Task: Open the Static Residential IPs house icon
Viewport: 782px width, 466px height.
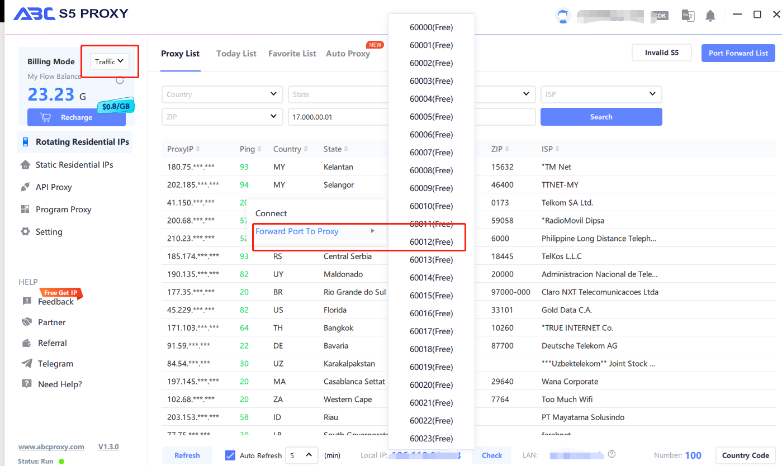Action: click(25, 165)
